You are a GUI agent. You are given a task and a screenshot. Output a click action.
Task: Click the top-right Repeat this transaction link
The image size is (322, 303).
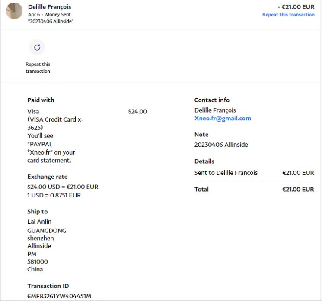tap(288, 15)
